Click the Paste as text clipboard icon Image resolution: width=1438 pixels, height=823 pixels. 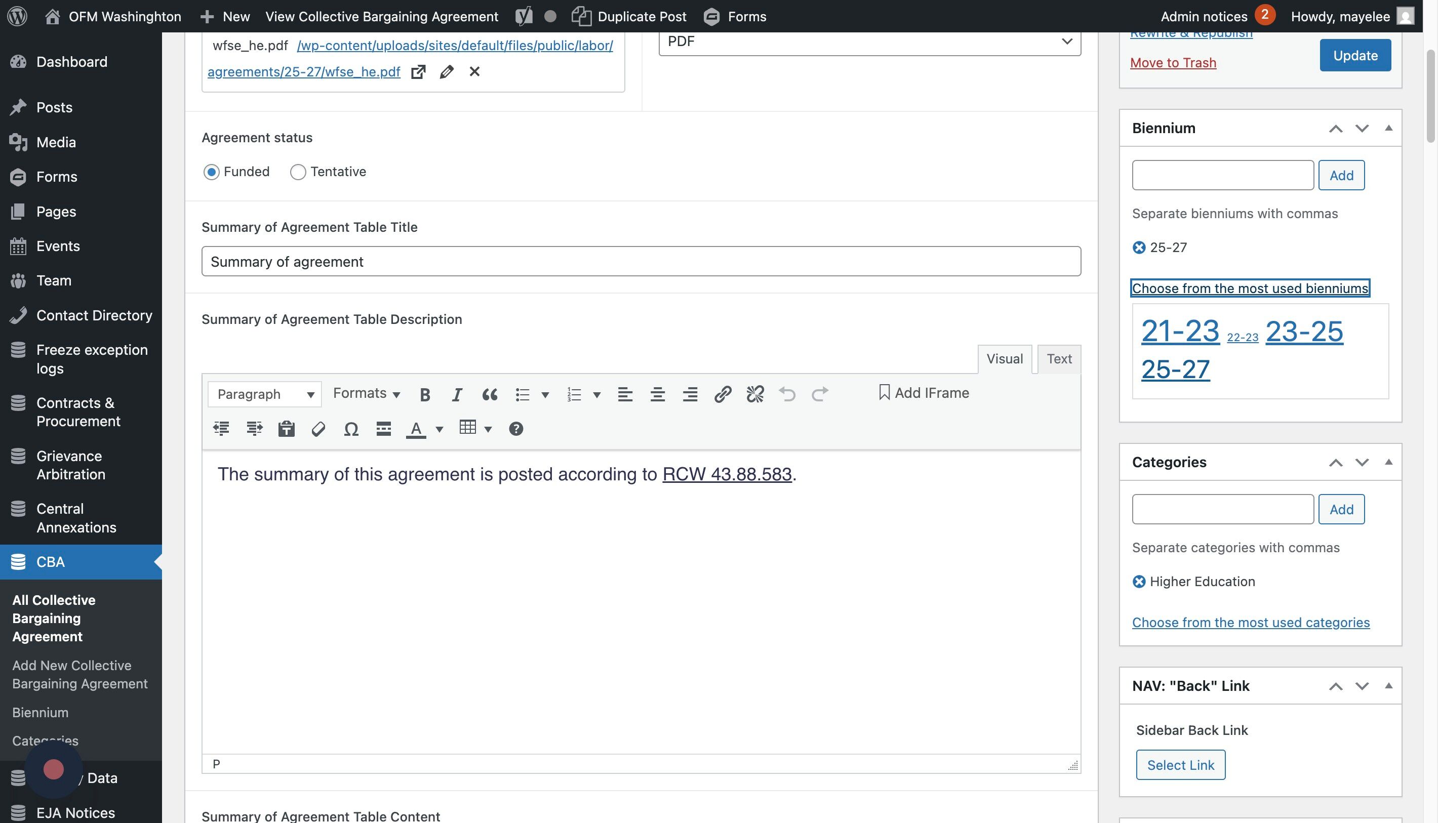coord(286,429)
